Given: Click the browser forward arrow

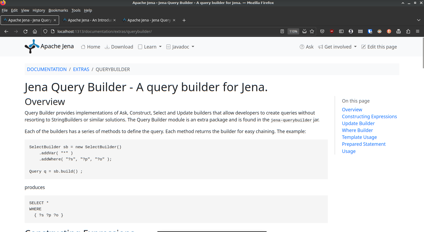Looking at the screenshot, I should coord(16,31).
